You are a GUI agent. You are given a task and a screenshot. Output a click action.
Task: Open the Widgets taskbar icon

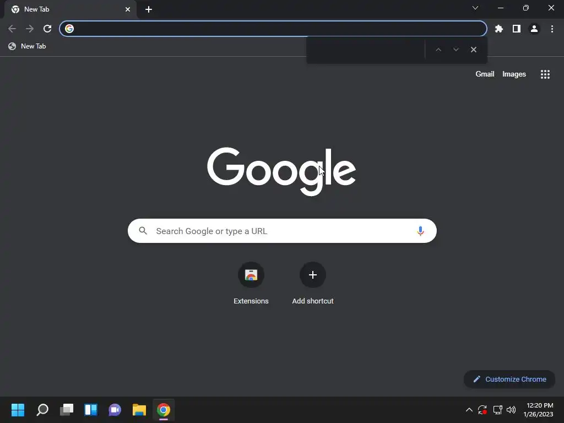[x=91, y=410]
